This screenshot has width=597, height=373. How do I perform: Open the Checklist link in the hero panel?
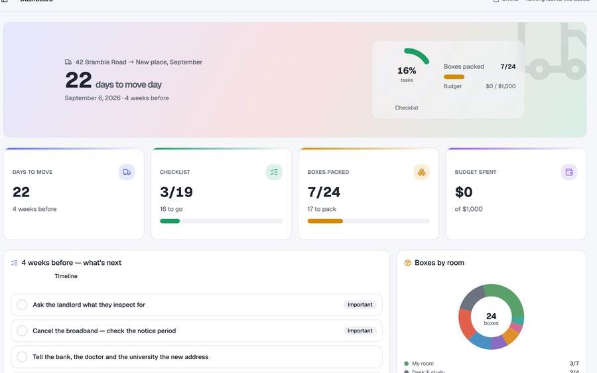pyautogui.click(x=407, y=108)
